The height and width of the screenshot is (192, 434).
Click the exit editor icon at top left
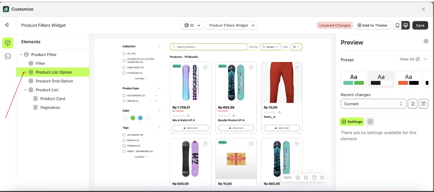(7, 25)
